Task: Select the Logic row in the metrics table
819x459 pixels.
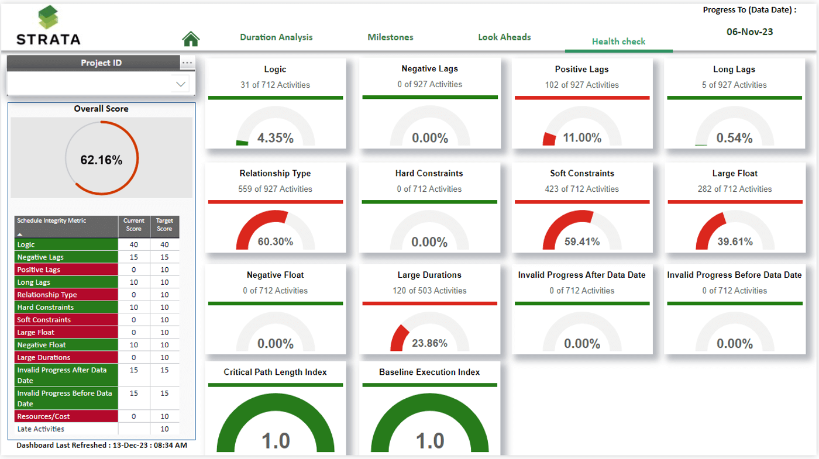Action: [66, 244]
